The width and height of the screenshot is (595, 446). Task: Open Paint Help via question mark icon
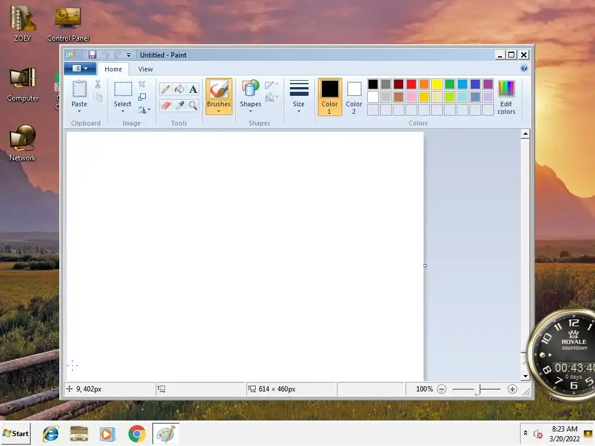click(x=524, y=69)
